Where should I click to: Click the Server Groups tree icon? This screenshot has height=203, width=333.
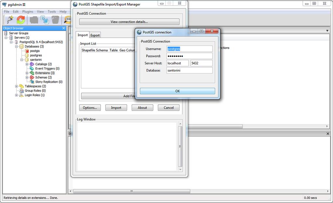(x=6, y=33)
